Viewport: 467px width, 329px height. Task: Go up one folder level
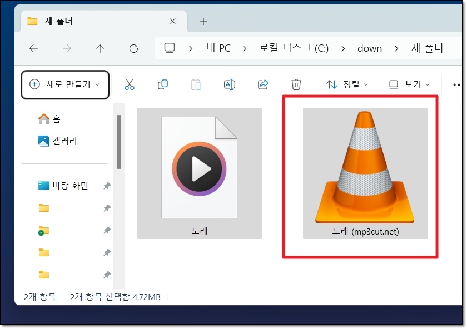pos(100,48)
